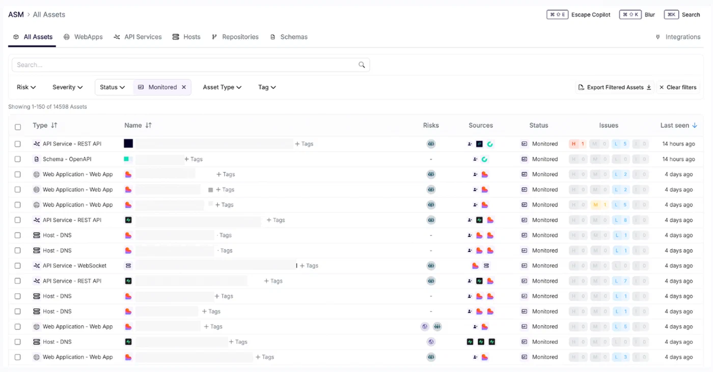Open the Repositories tab
This screenshot has width=713, height=372.
[235, 37]
